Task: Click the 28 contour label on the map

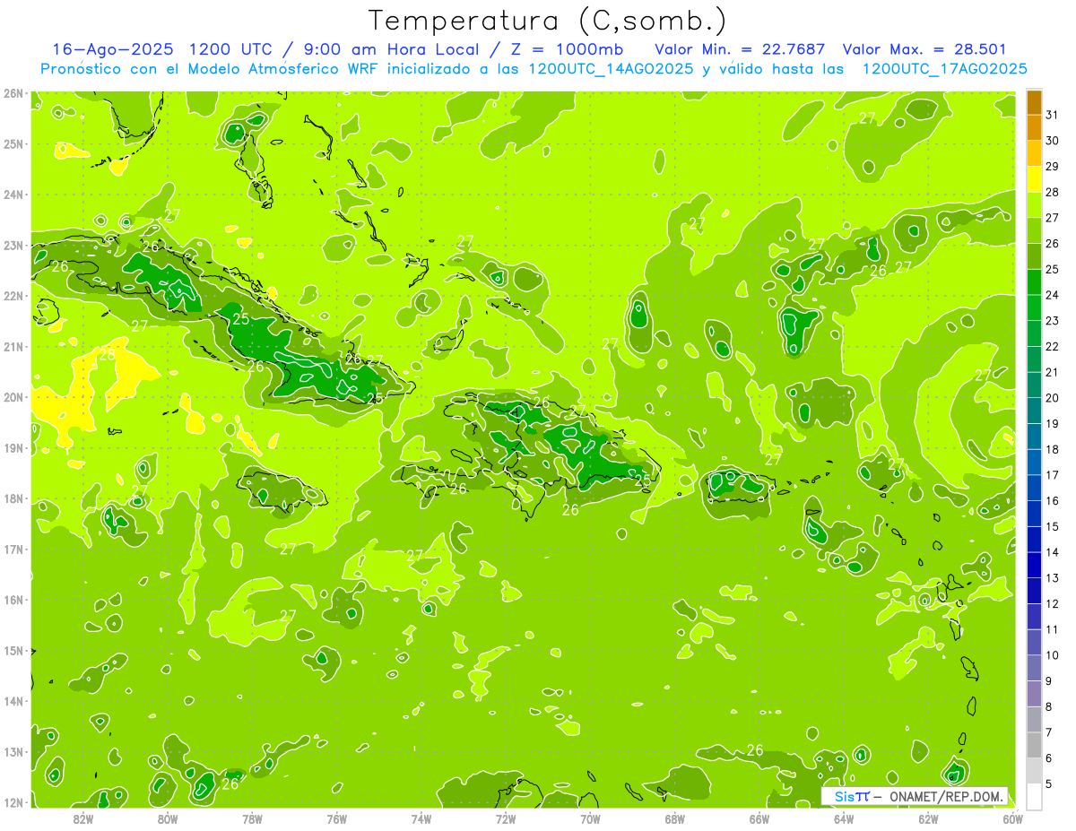Action: tap(107, 355)
